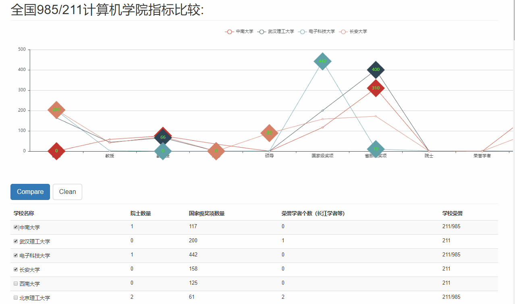Enable the 北京理工大学 checkbox
Image resolution: width=515 pixels, height=304 pixels.
pyautogui.click(x=15, y=298)
